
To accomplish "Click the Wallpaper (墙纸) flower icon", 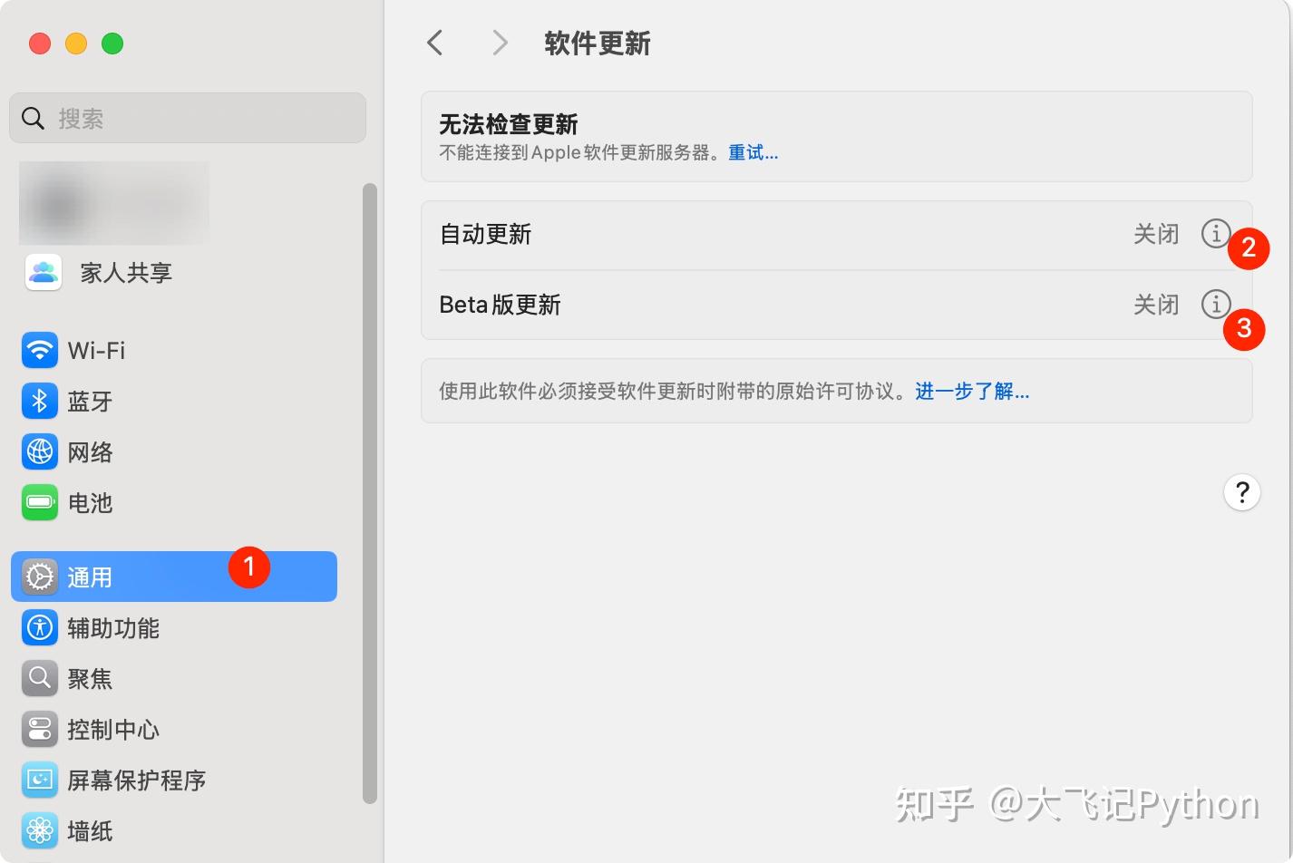I will click(x=40, y=830).
